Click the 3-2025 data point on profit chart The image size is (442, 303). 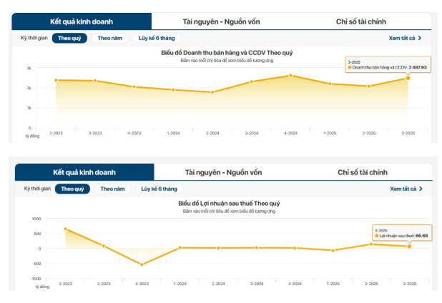(x=410, y=247)
